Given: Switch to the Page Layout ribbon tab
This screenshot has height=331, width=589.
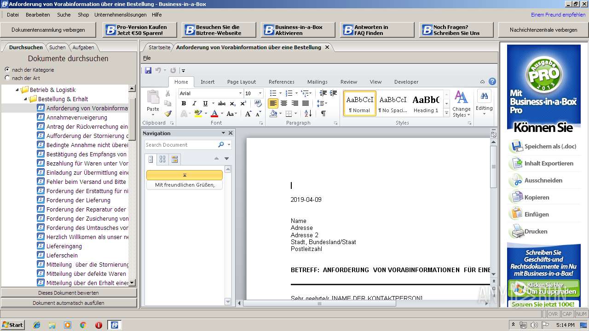Looking at the screenshot, I should tap(242, 82).
